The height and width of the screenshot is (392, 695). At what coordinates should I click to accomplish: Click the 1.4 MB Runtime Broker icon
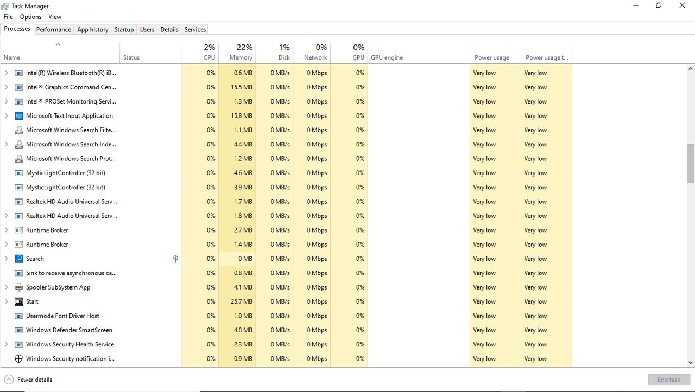(x=19, y=245)
